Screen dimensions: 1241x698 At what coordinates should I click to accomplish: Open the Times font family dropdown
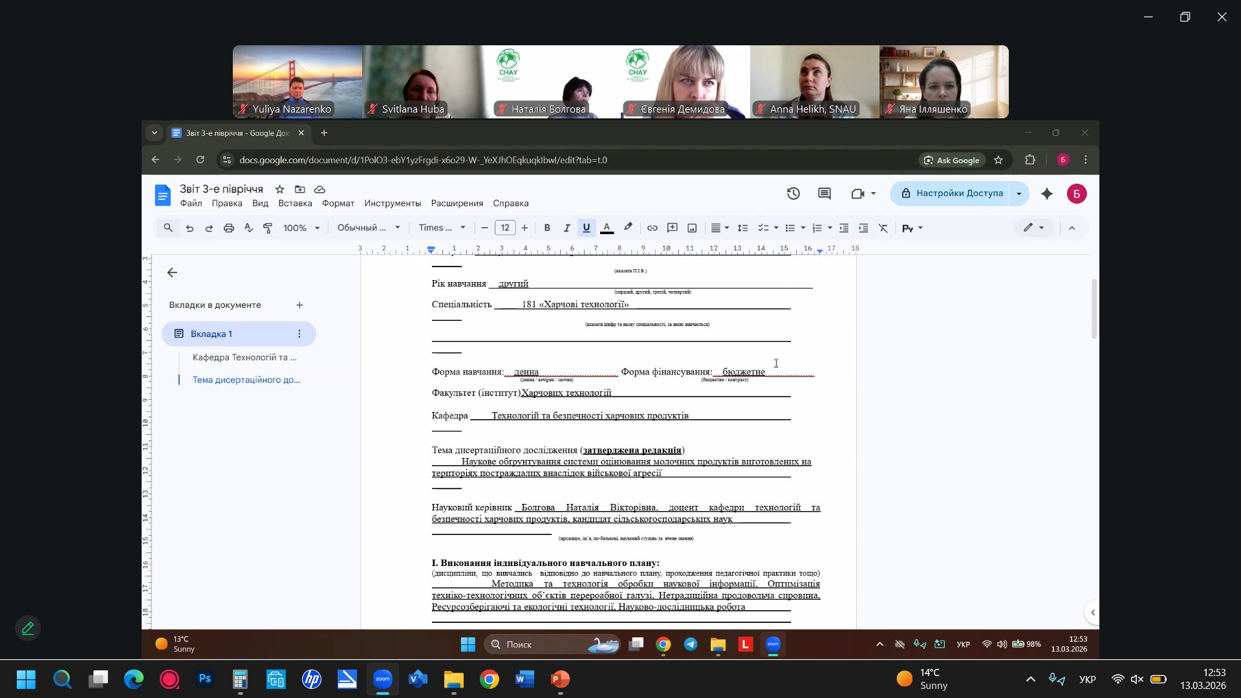pos(442,228)
